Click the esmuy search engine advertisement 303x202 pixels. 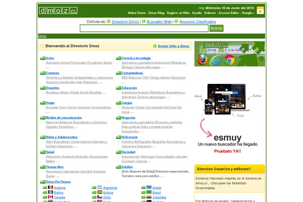pyautogui.click(x=228, y=118)
